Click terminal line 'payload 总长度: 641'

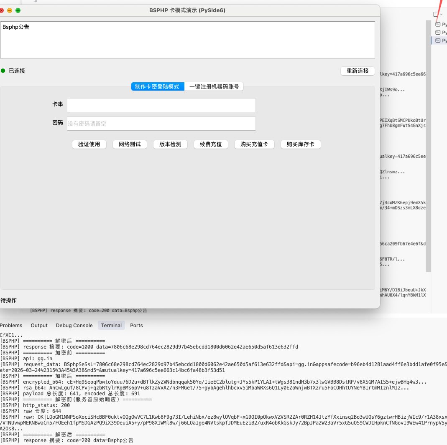tap(70, 394)
